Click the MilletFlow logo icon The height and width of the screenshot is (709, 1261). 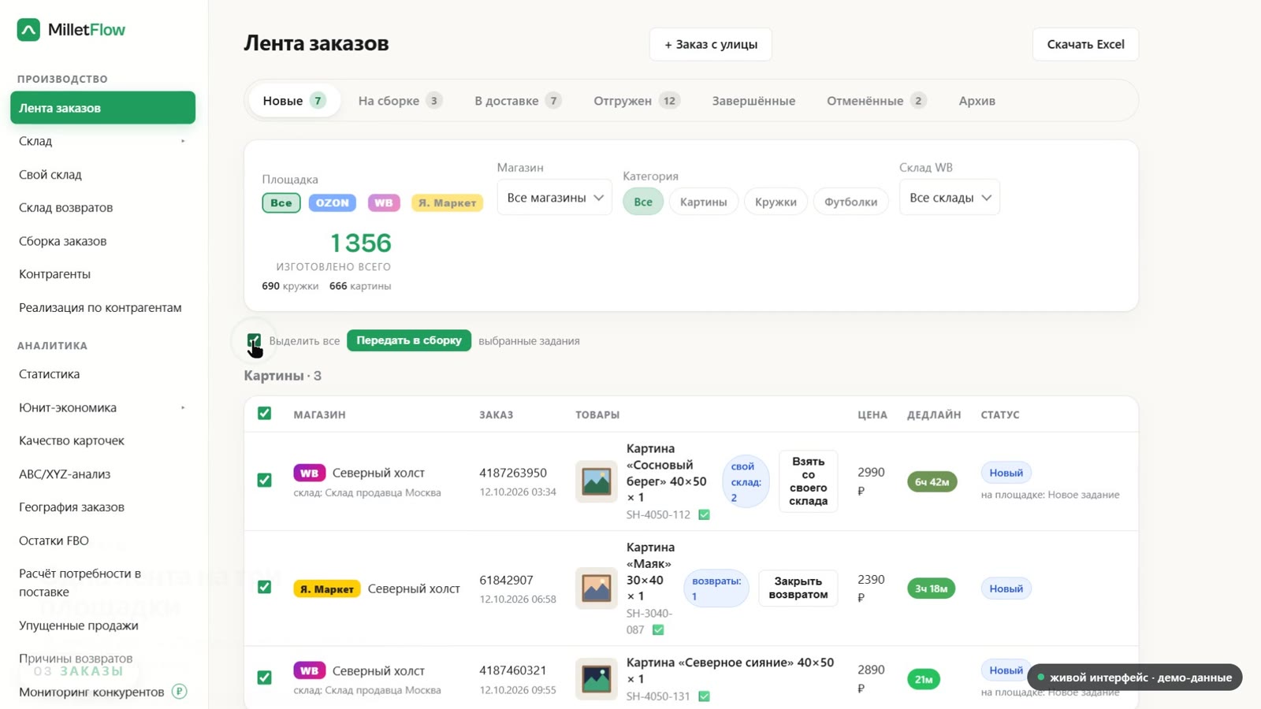tap(28, 30)
